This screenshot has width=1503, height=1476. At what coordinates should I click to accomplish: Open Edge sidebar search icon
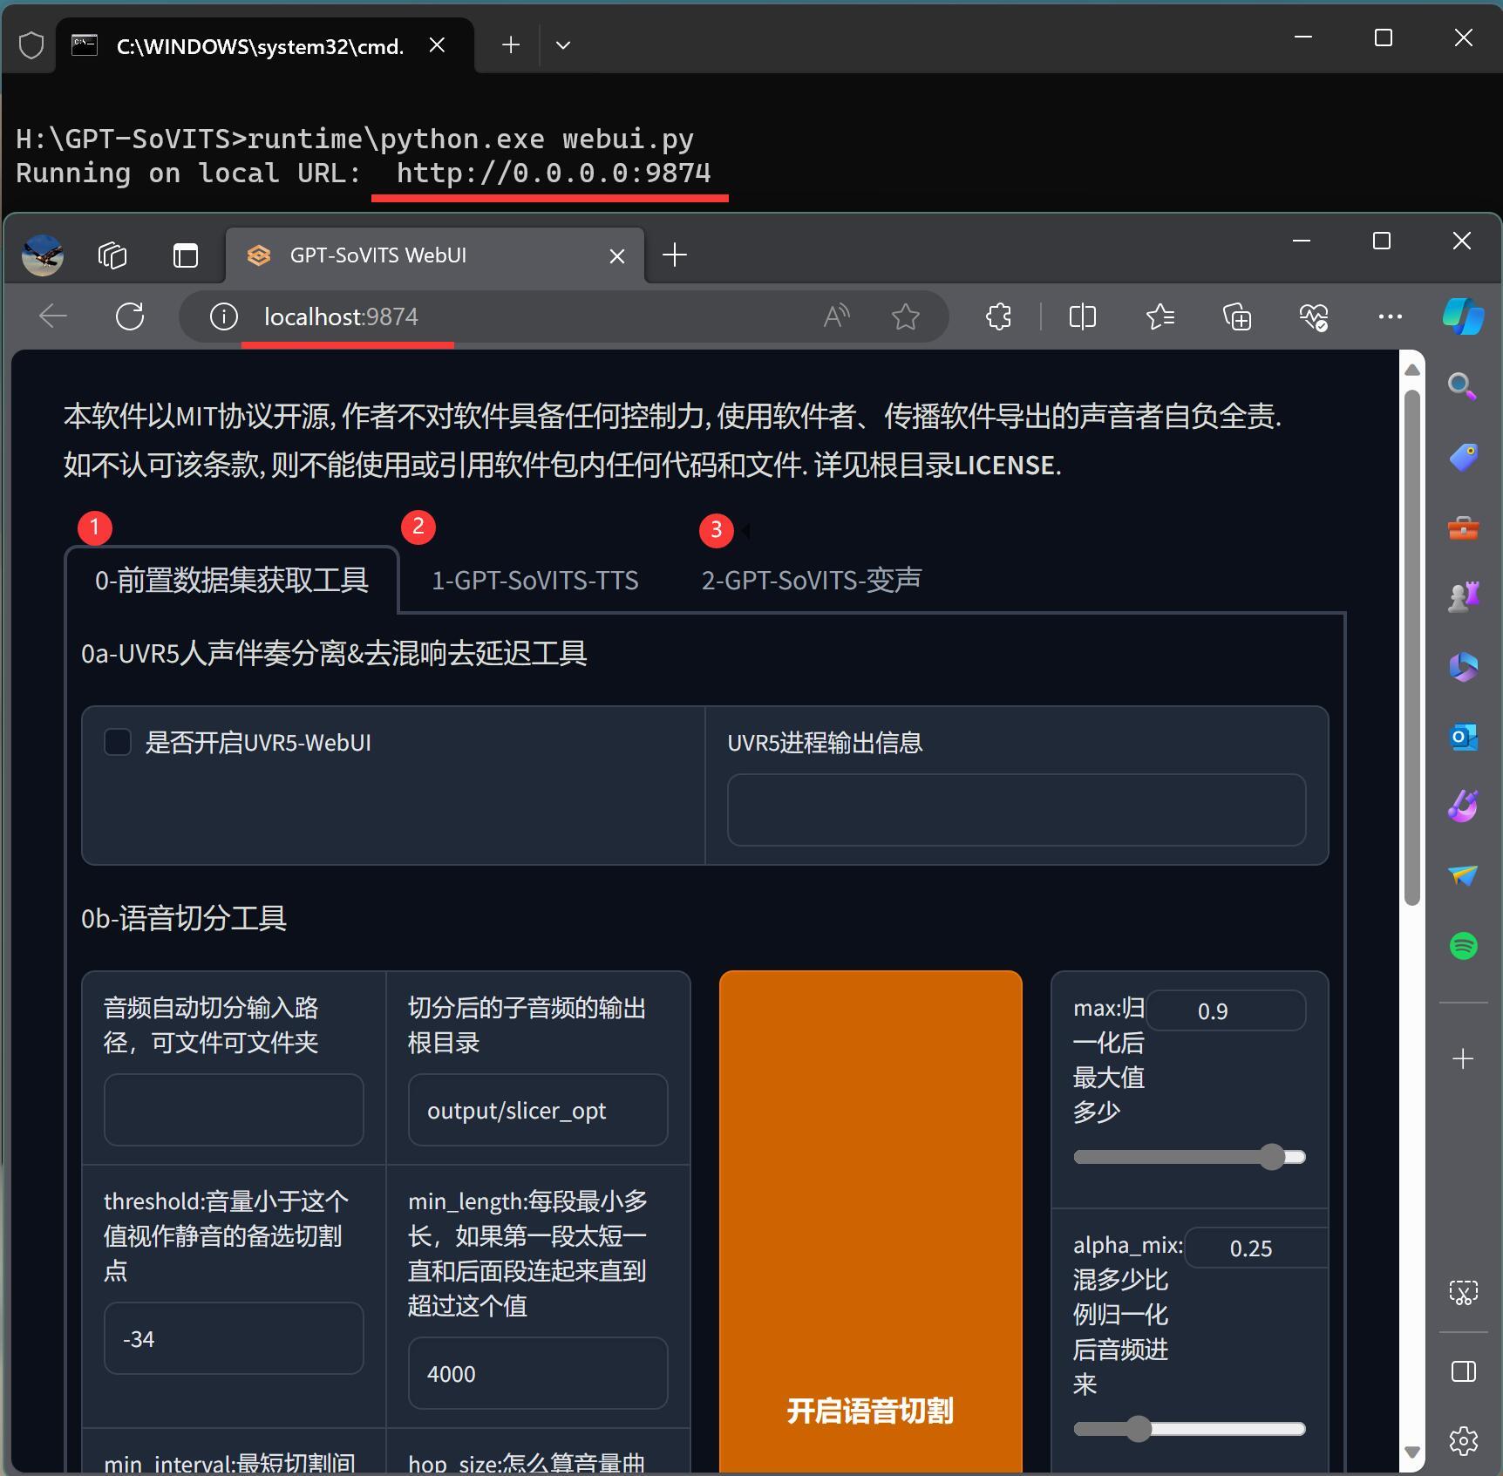click(x=1463, y=386)
